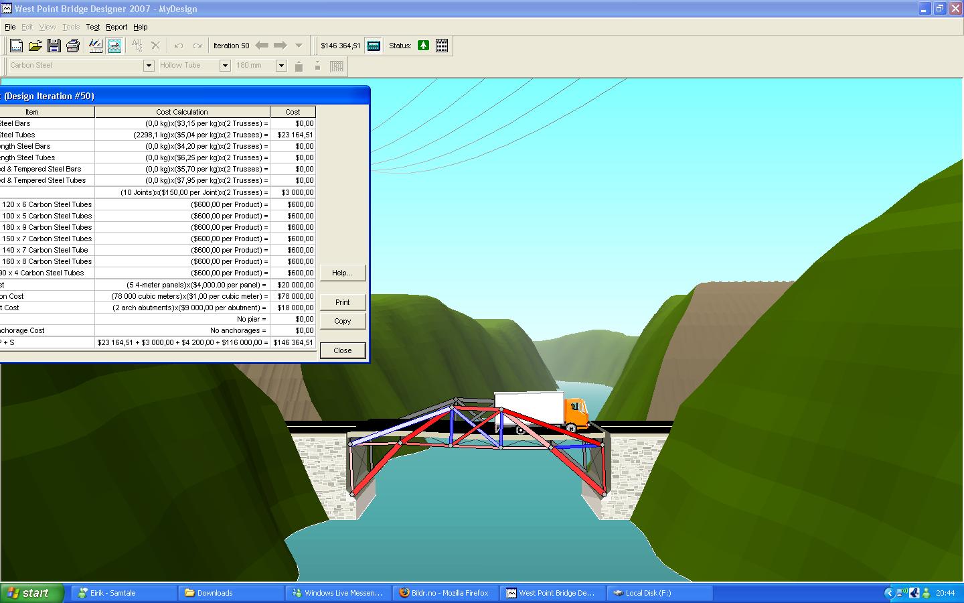Click the $20 000,00 deck cost cell
This screenshot has width=964, height=603.
click(x=293, y=285)
